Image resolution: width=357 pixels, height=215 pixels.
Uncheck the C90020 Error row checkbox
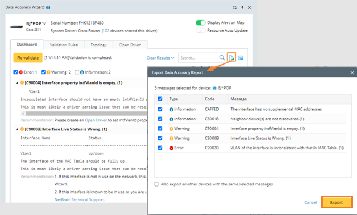tap(160, 148)
